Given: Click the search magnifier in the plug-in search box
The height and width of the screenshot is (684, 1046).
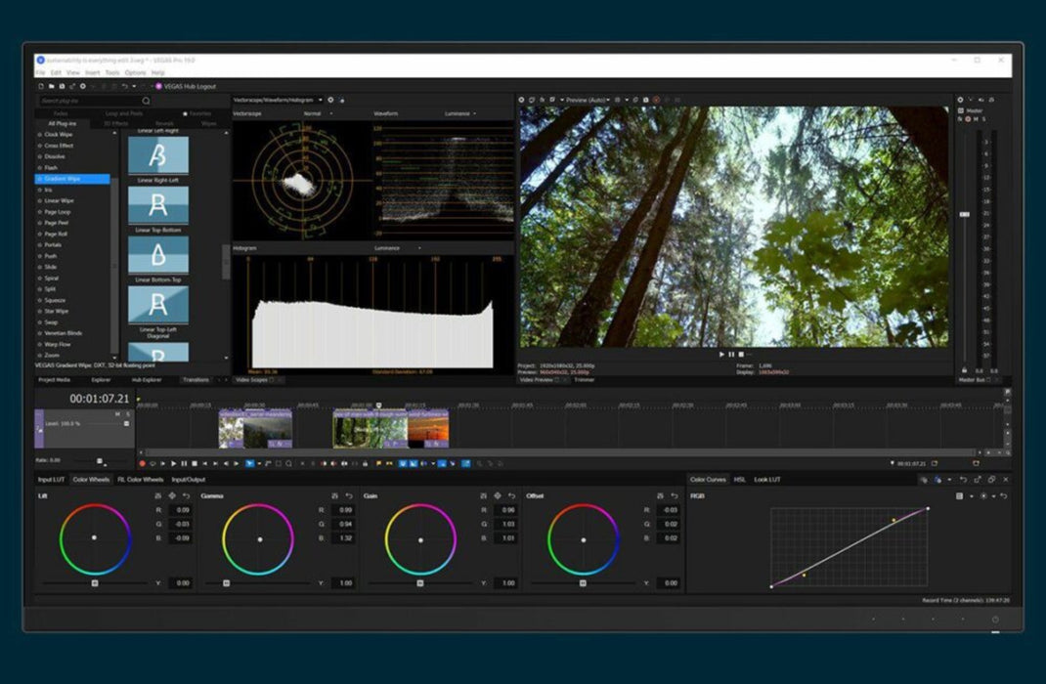Looking at the screenshot, I should (x=145, y=101).
